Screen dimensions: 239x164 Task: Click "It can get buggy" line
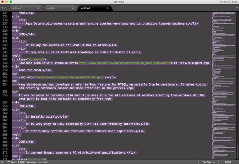click(80, 153)
